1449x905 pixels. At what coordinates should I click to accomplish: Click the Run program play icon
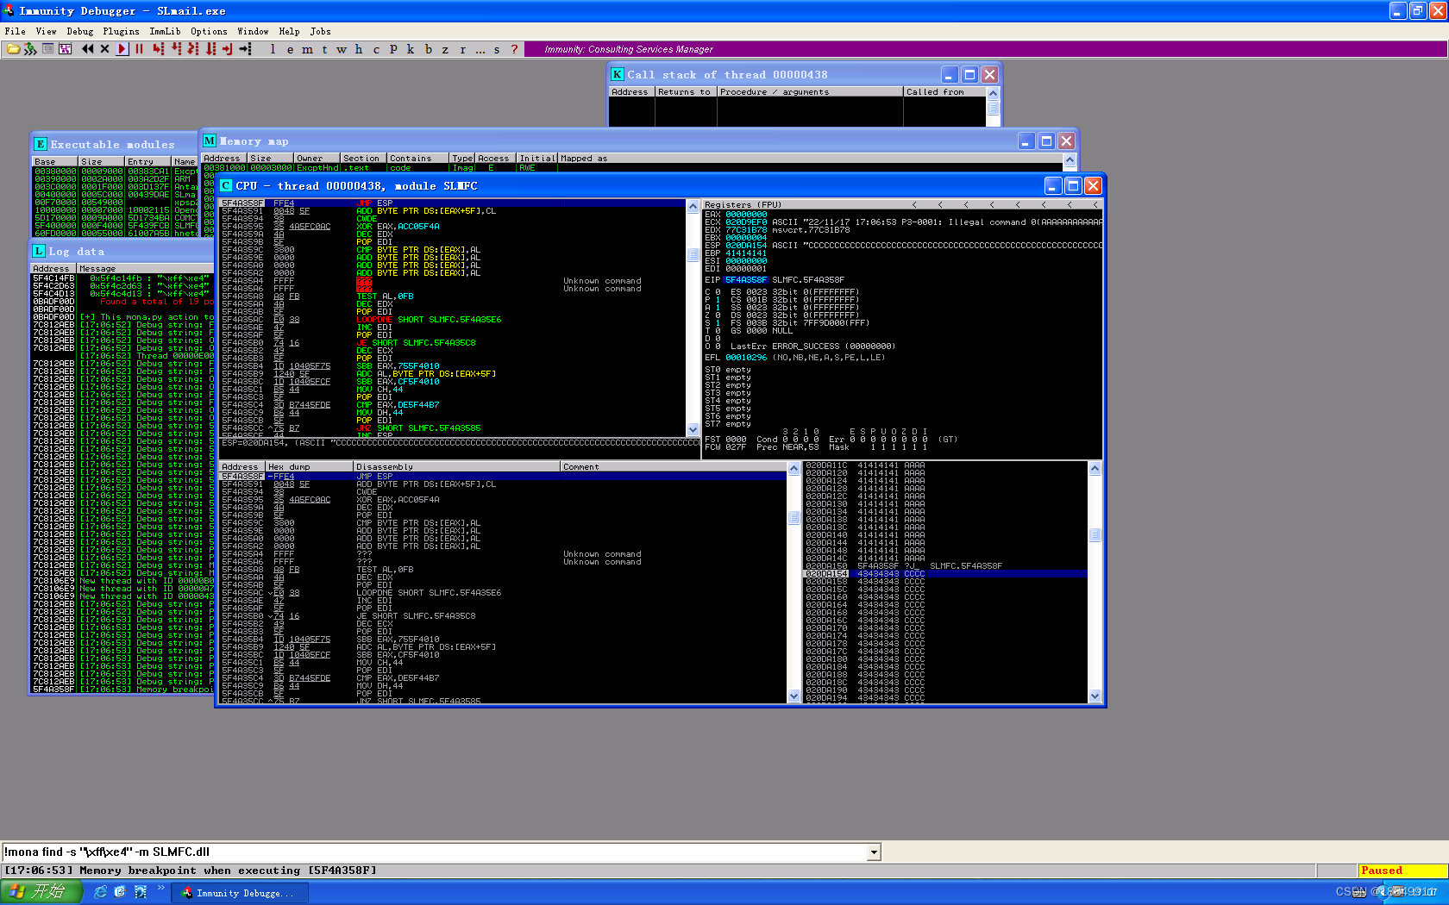(122, 49)
